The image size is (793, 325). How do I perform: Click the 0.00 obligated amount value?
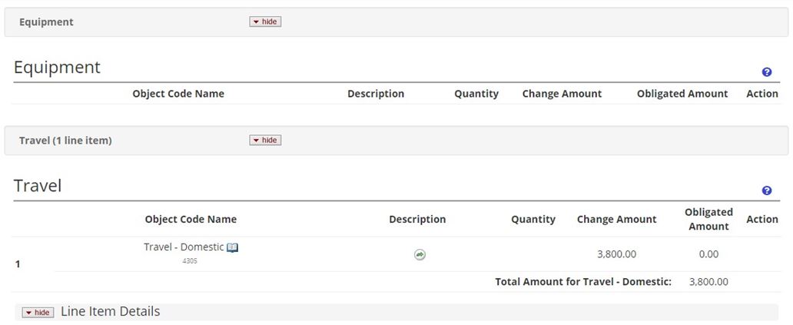pos(708,254)
